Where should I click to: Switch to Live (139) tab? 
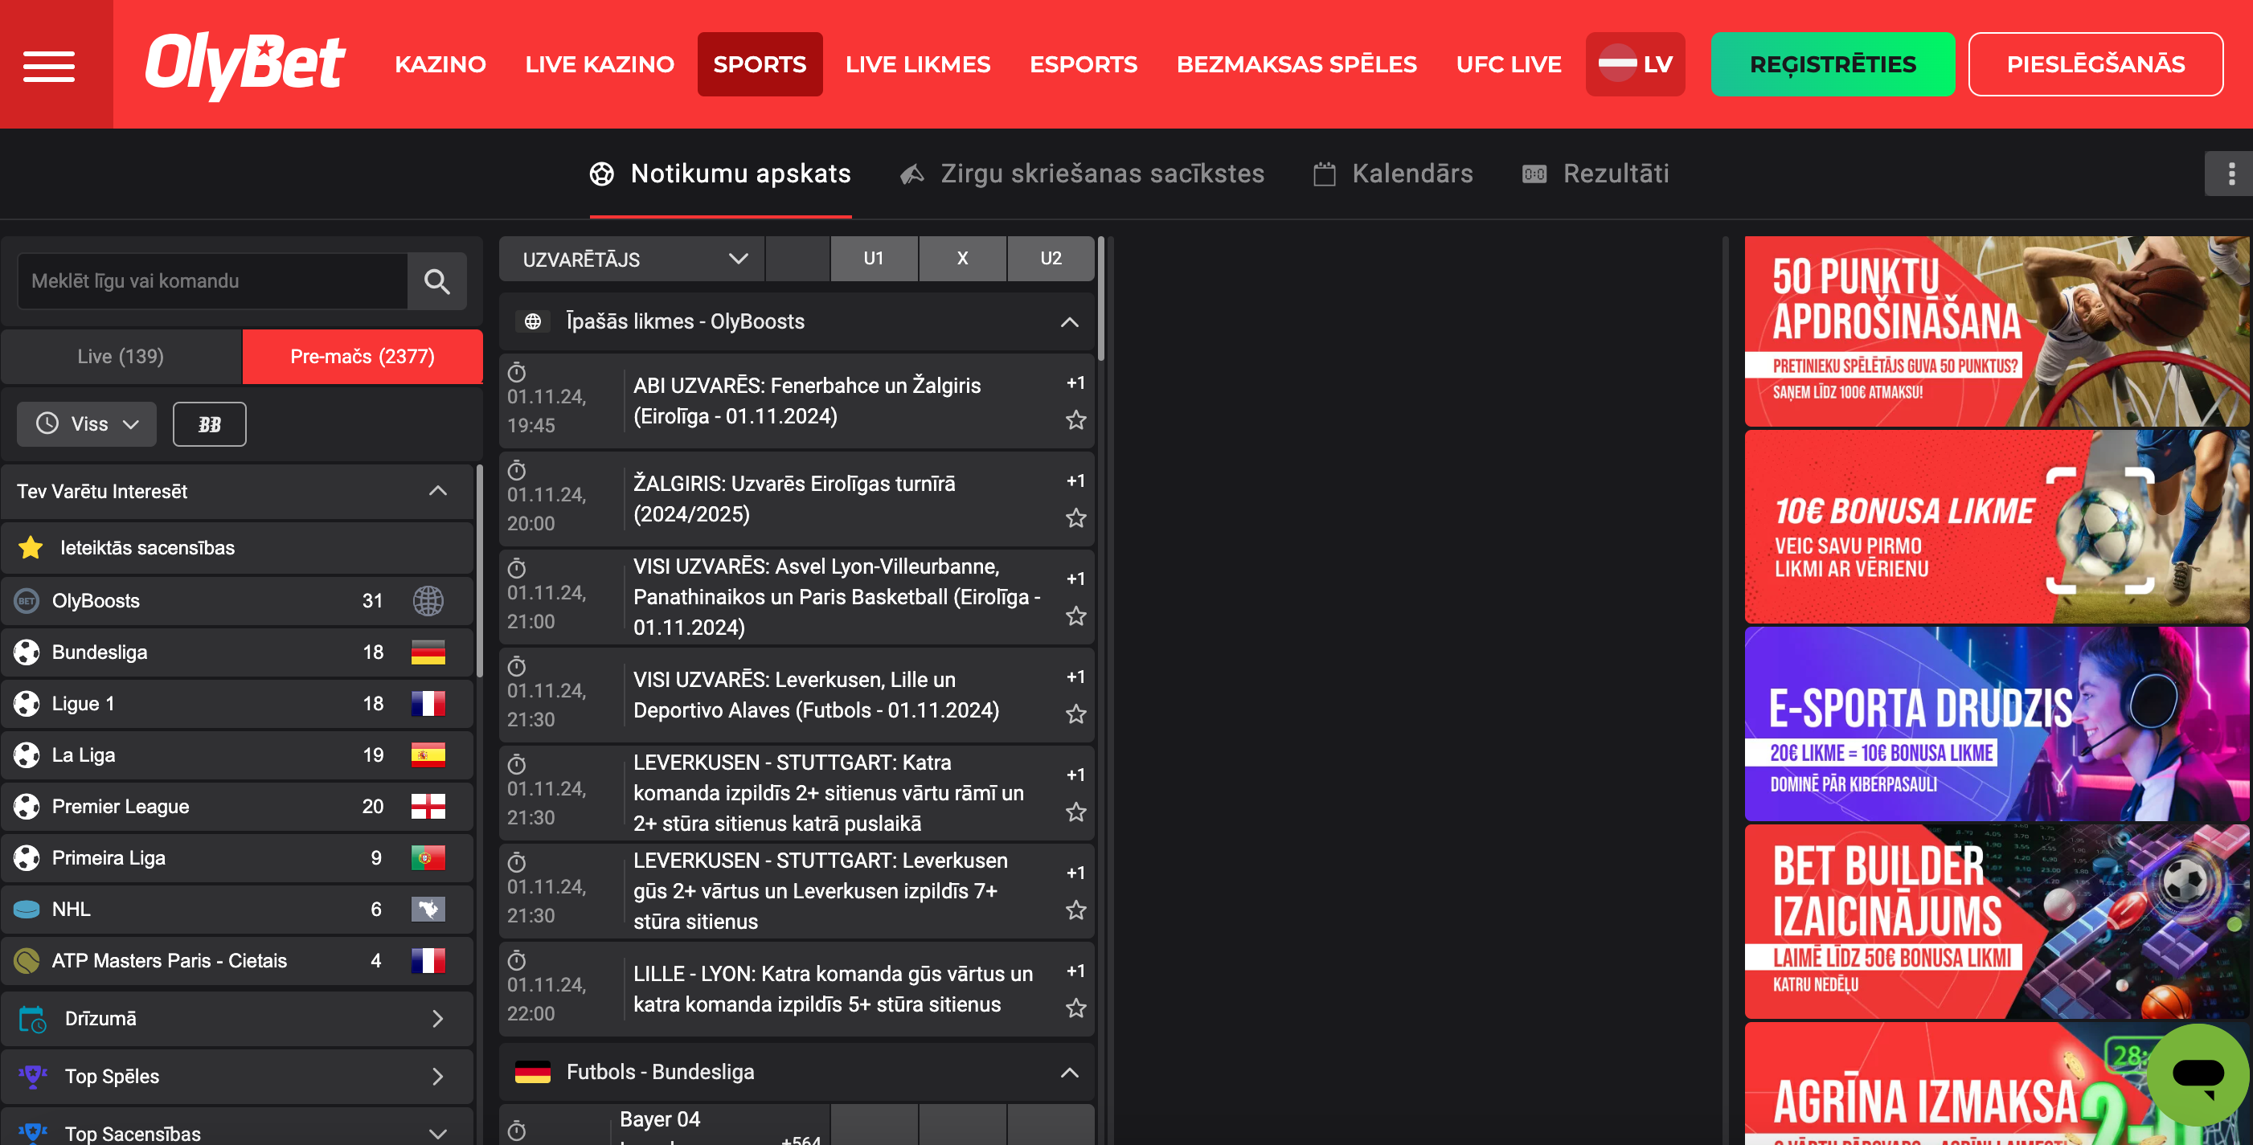121,357
